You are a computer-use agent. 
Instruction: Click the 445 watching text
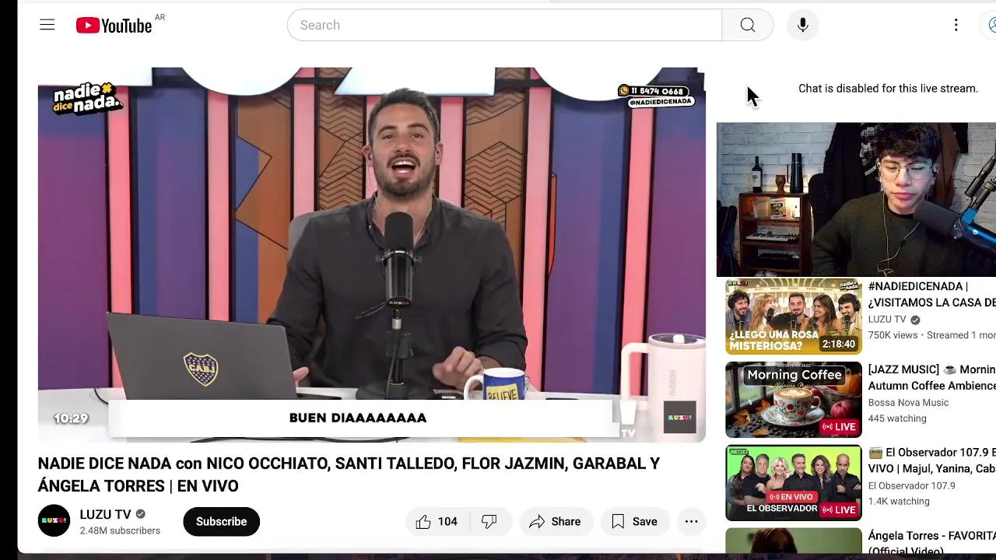[897, 418]
